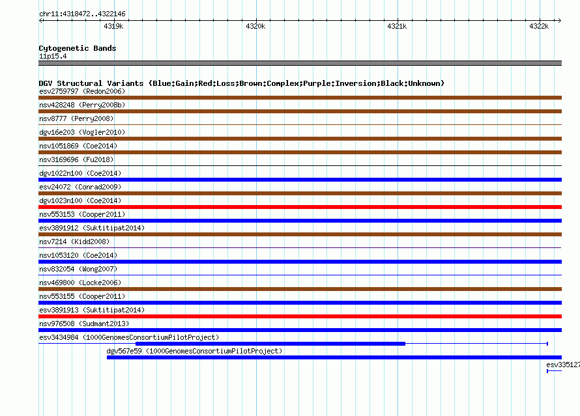Open variant nsv553155 (Cooper2011) label
Screen dimensions: 580x416
(82, 296)
